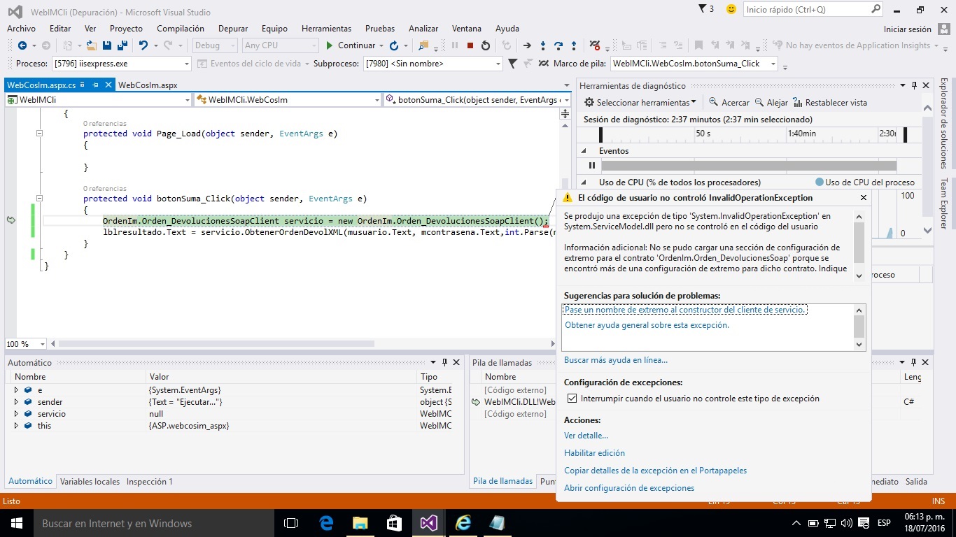Viewport: 956px width, 537px height.
Task: Click the Step Over icon
Action: coord(558,45)
